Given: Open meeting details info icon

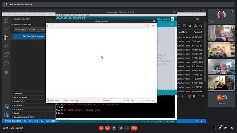Looking at the screenshot, I should tap(214, 128).
